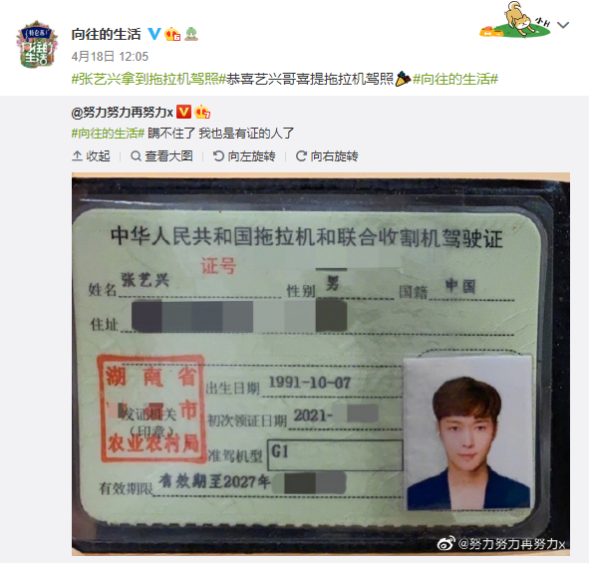Click the blue V verification badge
Screen dimensions: 589x563
coord(154,34)
